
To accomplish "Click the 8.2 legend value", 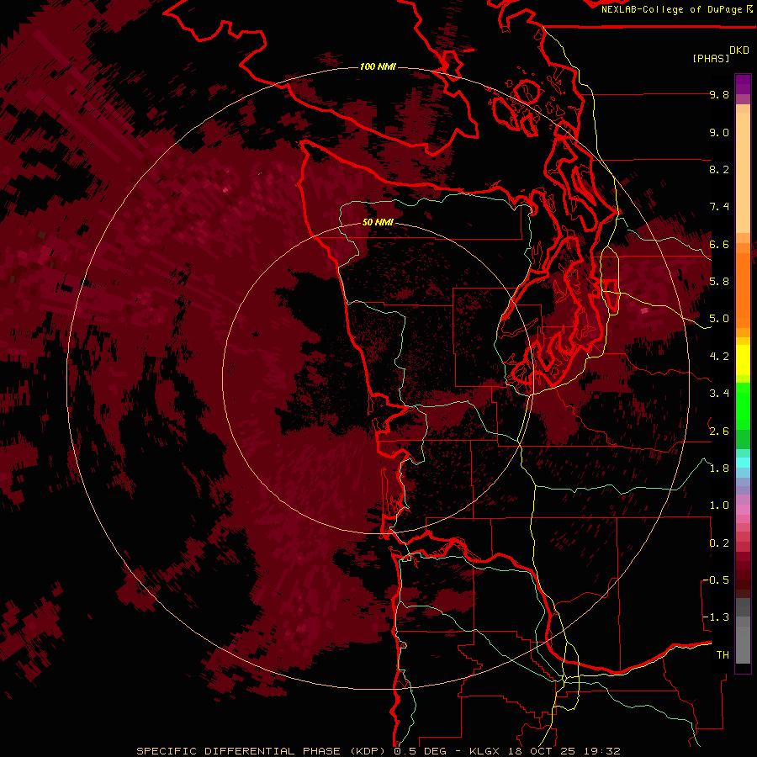I will pyautogui.click(x=719, y=169).
